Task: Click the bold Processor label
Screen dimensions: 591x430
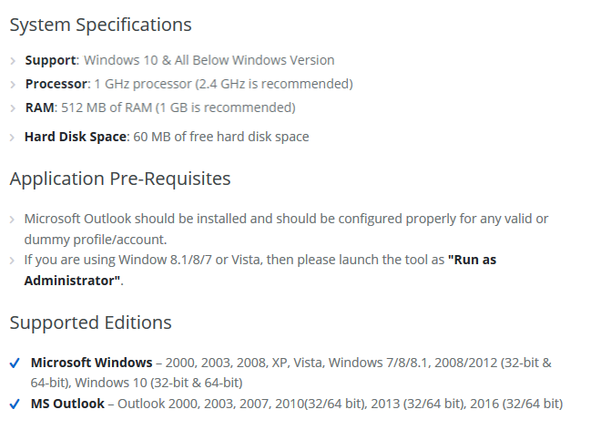Action: tap(56, 84)
